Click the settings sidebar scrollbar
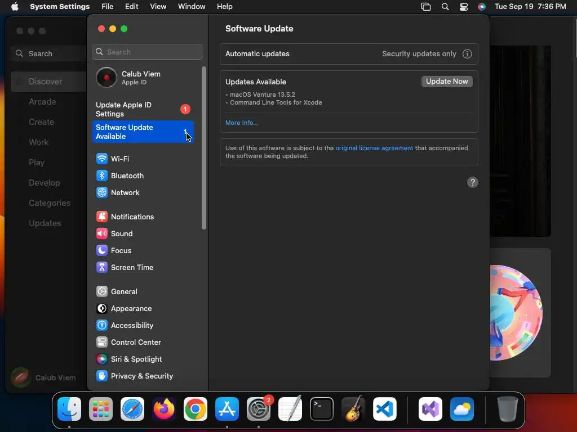Screen dimensions: 577x432 (204, 148)
